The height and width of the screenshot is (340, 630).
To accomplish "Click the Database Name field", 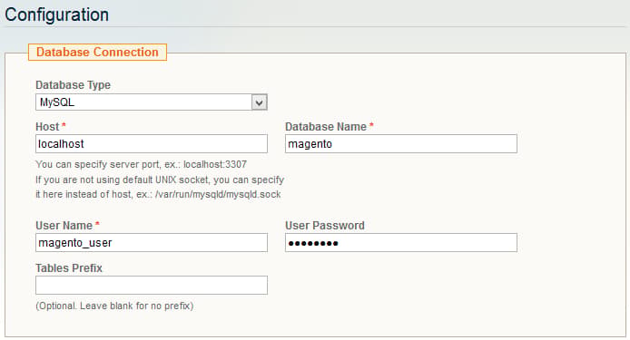I will point(401,144).
